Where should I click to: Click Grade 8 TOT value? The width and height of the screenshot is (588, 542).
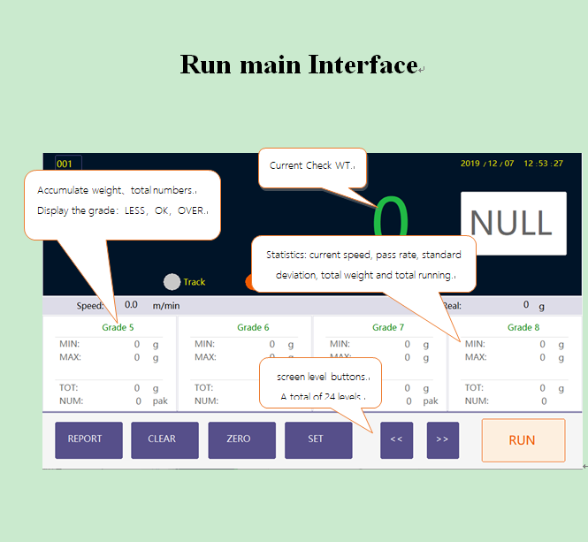point(542,388)
